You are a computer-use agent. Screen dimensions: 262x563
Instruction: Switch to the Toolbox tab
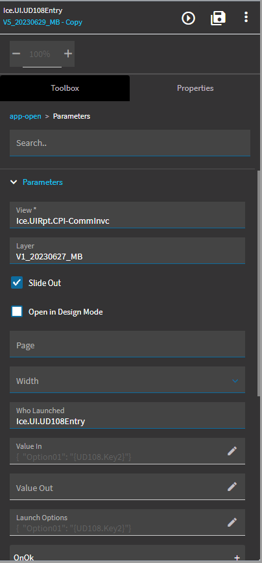[65, 88]
